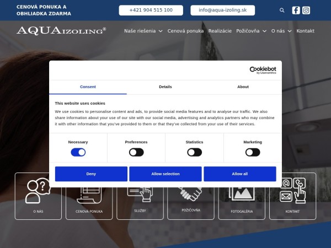Screen dimensions: 331x248
Task: Toggle the Necessary cookies switch
Action: [78, 152]
